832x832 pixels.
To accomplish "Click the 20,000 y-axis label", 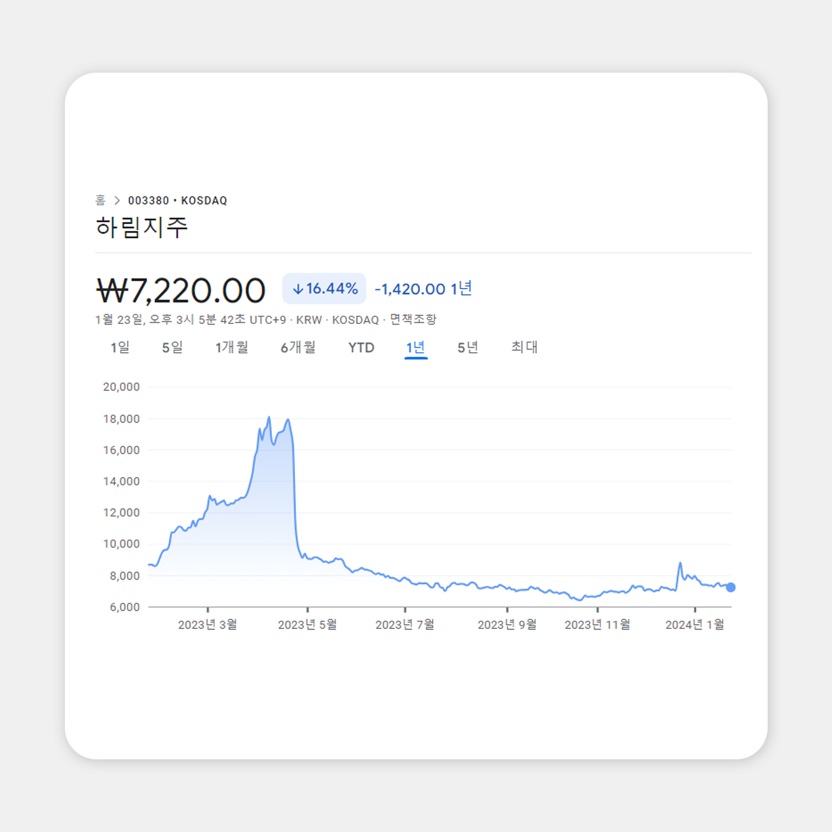I will (x=121, y=387).
